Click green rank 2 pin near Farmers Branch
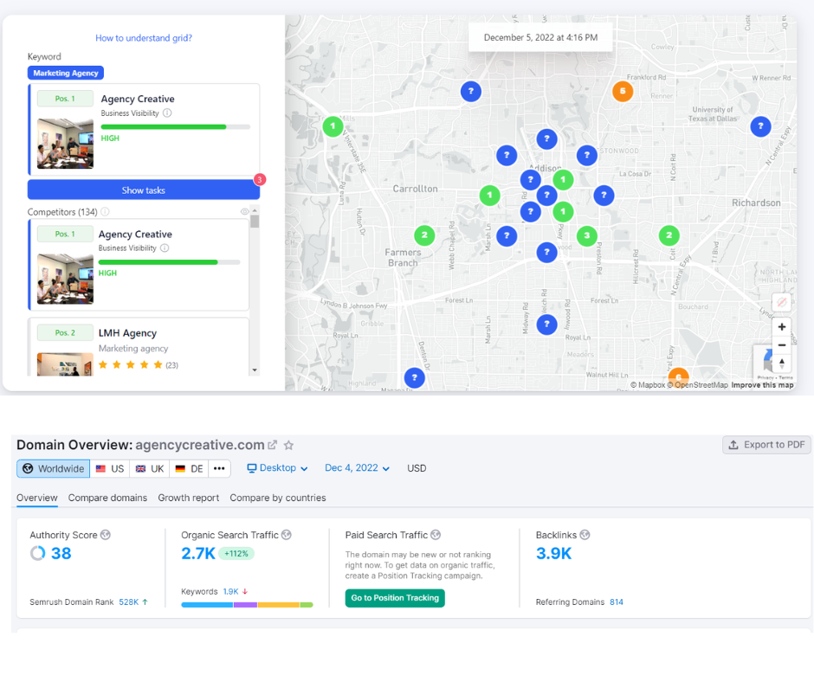The width and height of the screenshot is (814, 682). tap(424, 235)
